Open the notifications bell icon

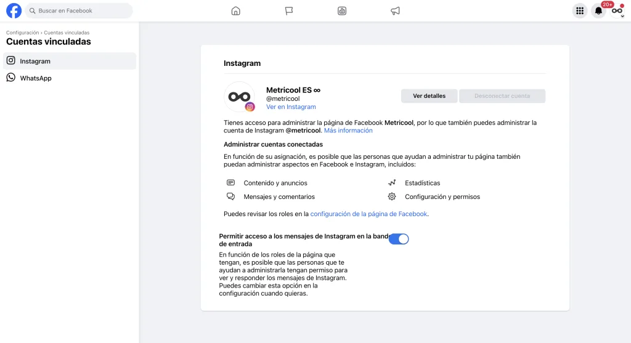(x=599, y=11)
